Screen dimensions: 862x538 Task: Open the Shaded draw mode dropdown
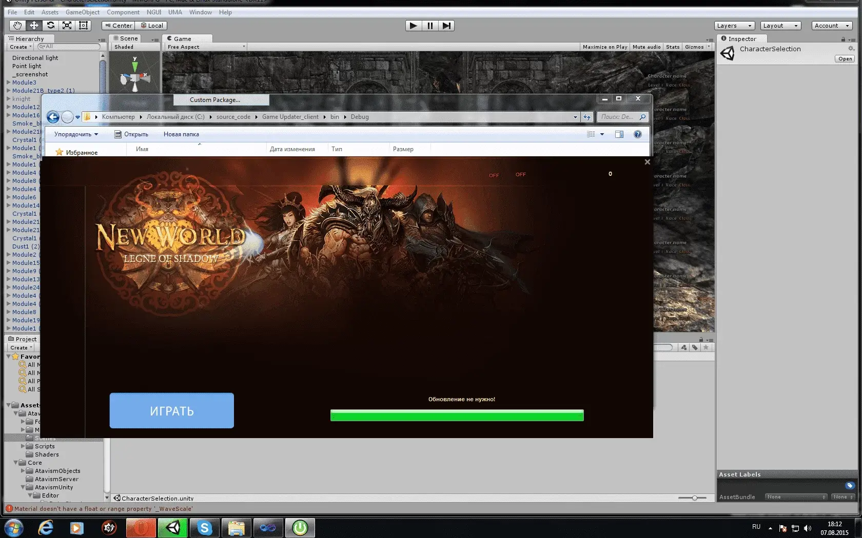(134, 47)
